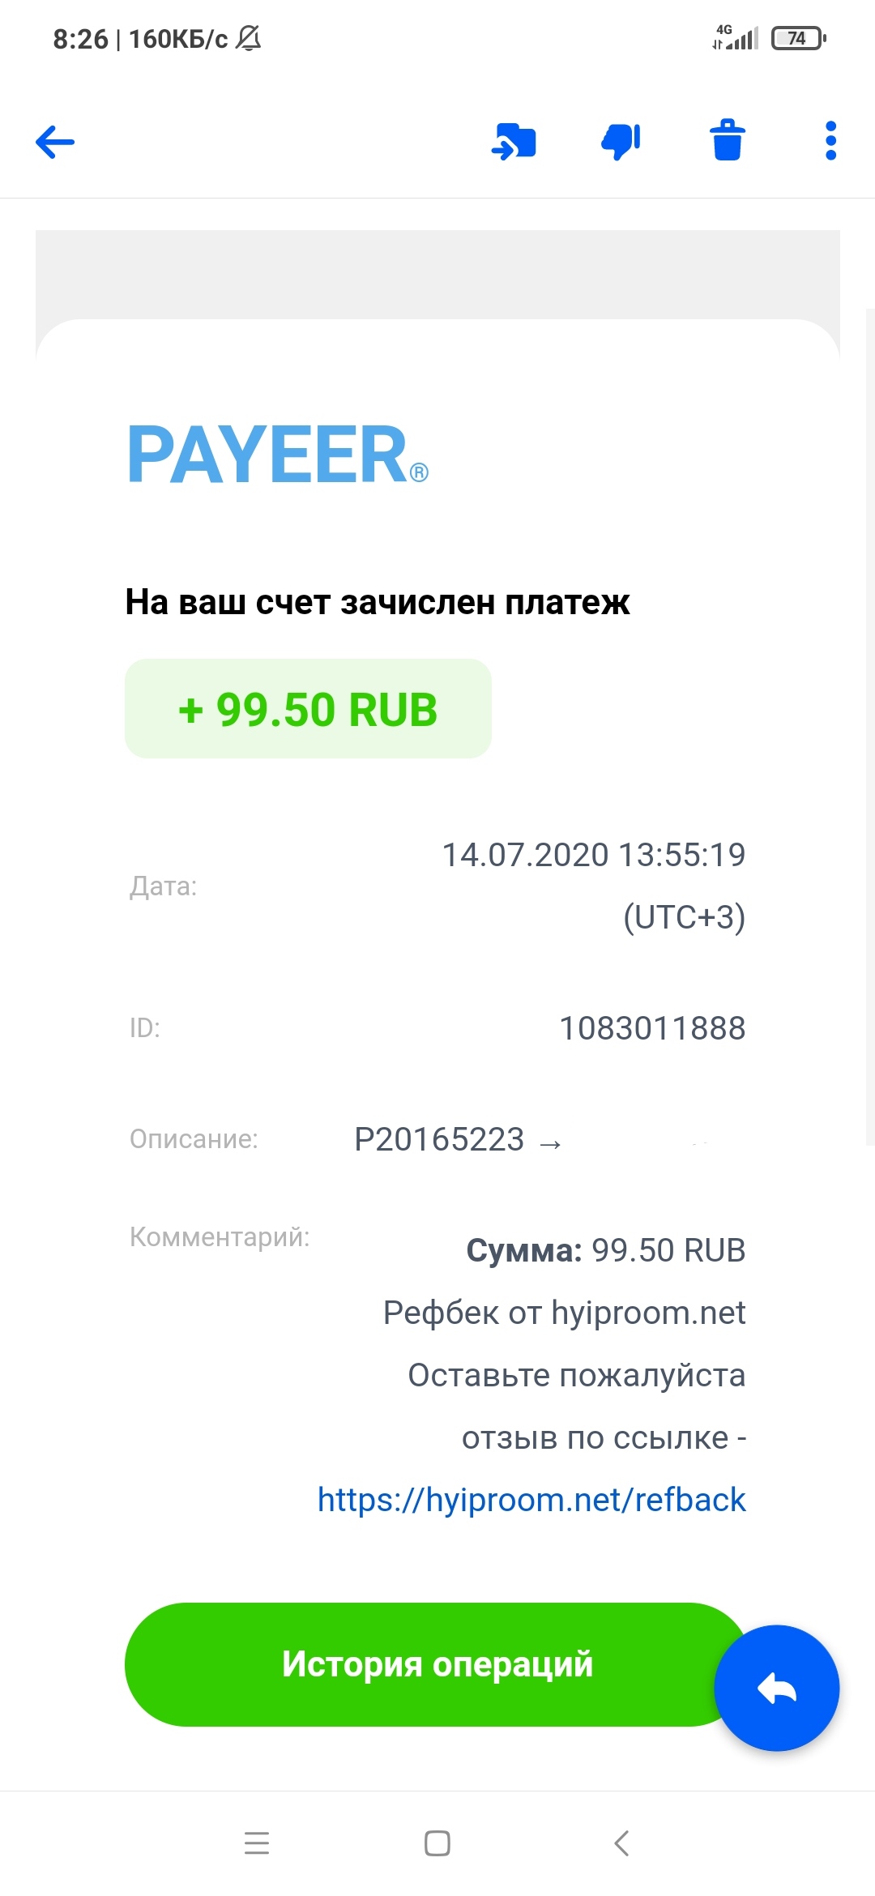Open the three-dot overflow menu
875x1896 pixels.
tap(830, 142)
